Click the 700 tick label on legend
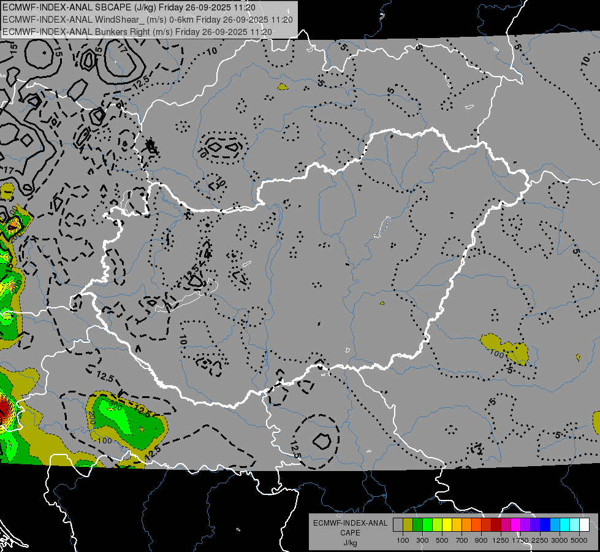 tap(461, 540)
